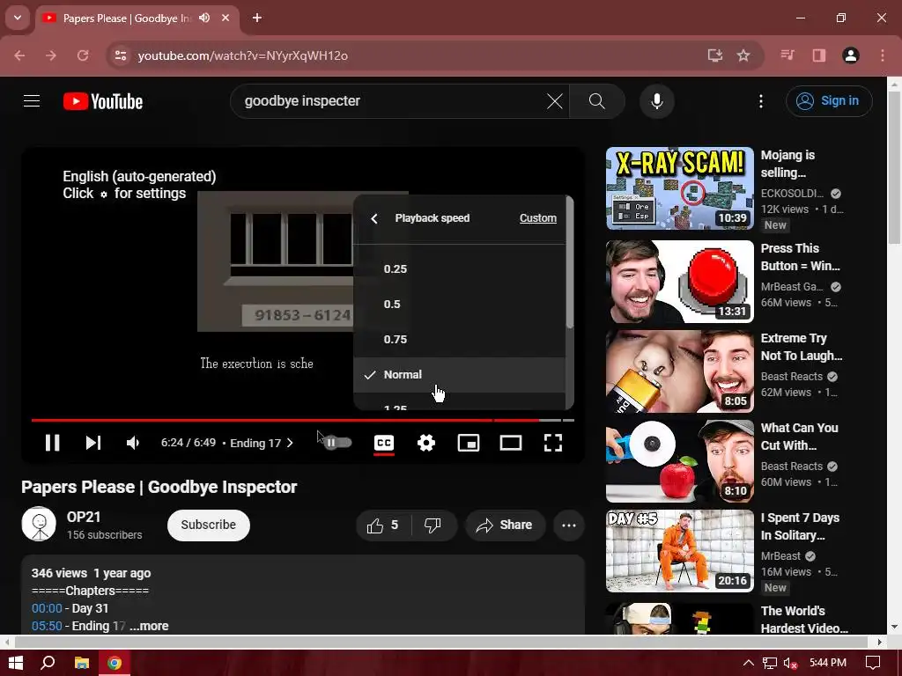Choose the 1.25 speed option
Screen dimensions: 902x676
click(x=460, y=402)
